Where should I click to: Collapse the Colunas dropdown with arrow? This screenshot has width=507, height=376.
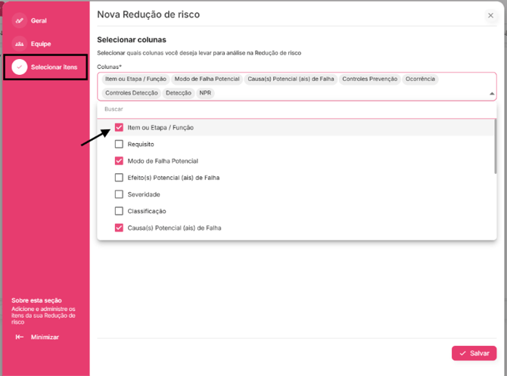pos(492,94)
